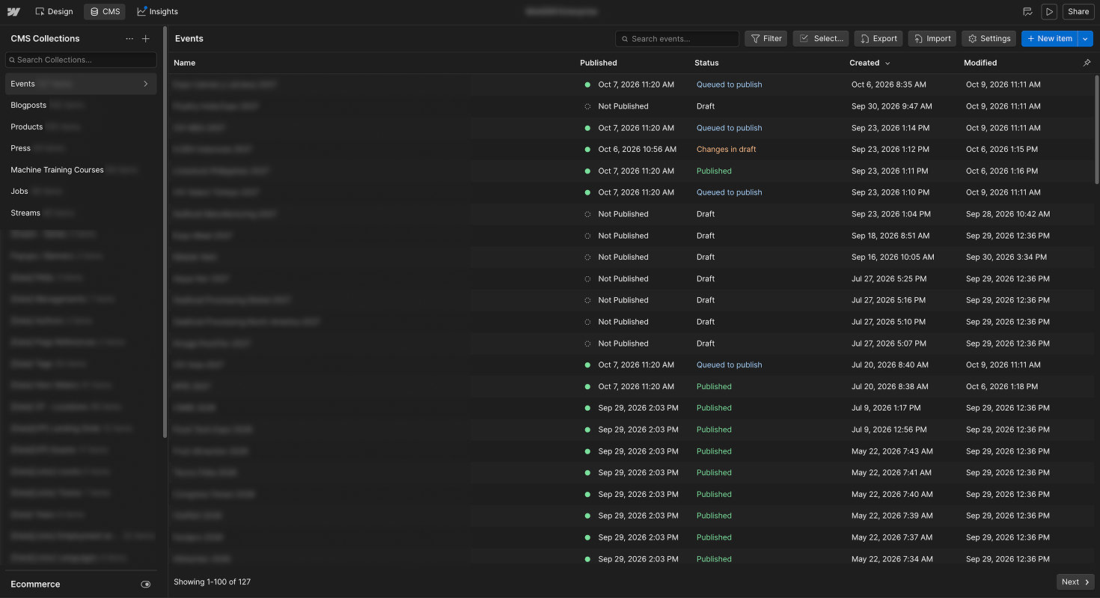The height and width of the screenshot is (598, 1100).
Task: Click the Modified column header
Action: click(x=980, y=63)
